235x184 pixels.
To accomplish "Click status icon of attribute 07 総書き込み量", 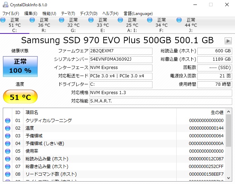I will [8, 167].
